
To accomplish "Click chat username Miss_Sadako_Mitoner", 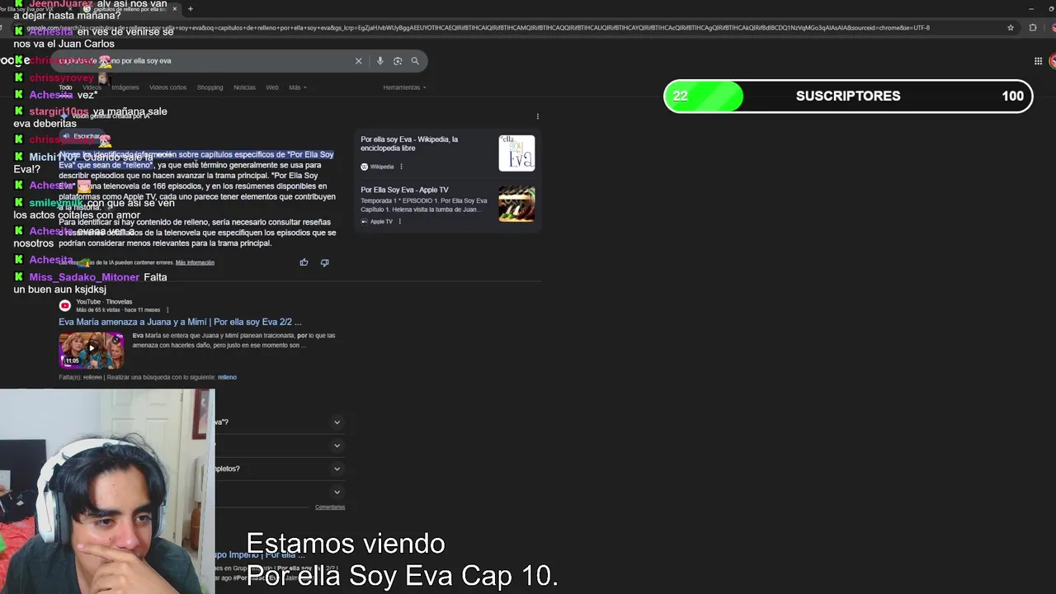I will click(x=84, y=277).
